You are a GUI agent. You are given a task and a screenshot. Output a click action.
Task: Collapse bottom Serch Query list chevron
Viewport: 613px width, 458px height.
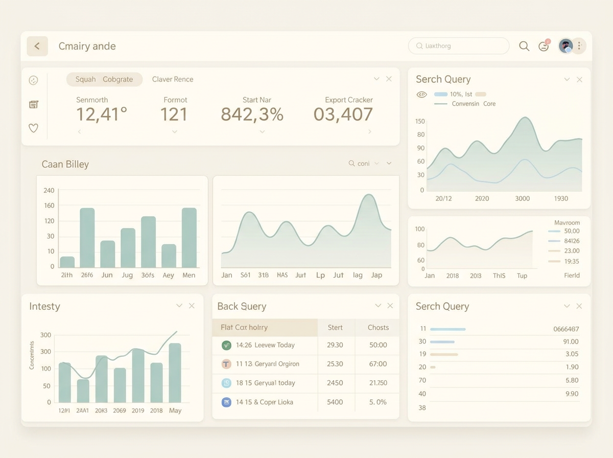click(567, 306)
